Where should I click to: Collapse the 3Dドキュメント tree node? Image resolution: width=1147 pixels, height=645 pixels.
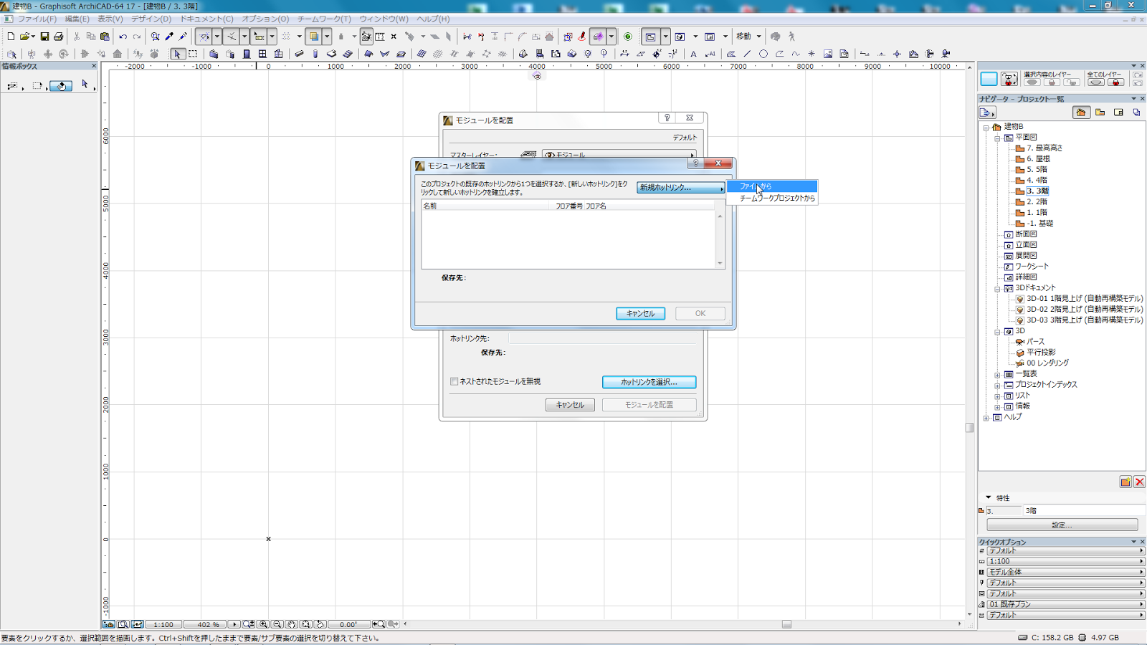point(997,288)
